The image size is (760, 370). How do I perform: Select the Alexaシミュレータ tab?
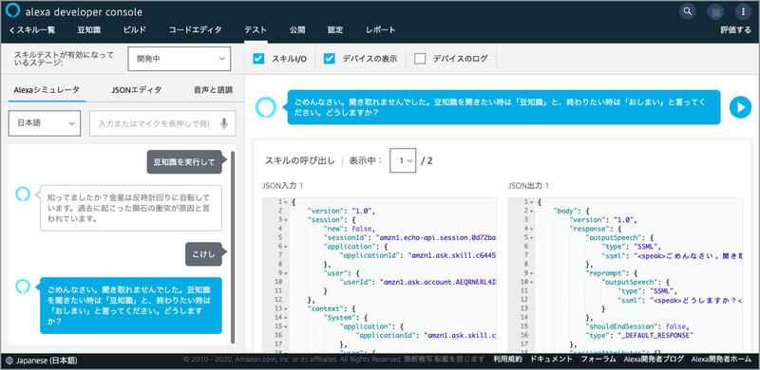pos(47,89)
